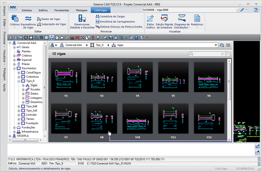Click Somatória de Cargas
The height and width of the screenshot is (172, 262).
point(110,16)
